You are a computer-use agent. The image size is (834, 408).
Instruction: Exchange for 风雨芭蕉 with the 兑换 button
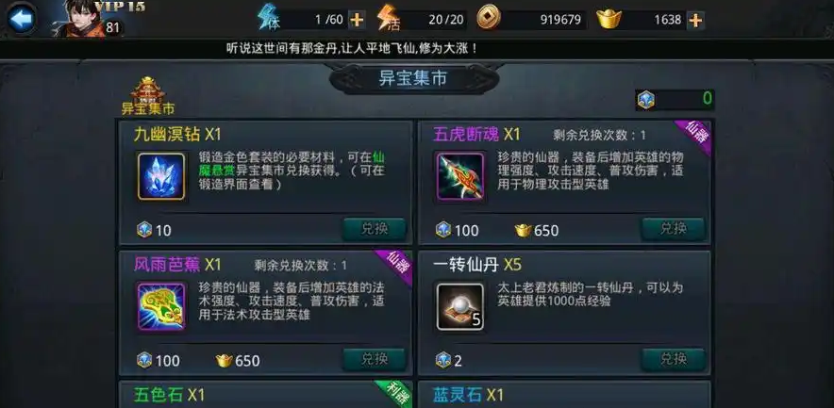(x=375, y=360)
